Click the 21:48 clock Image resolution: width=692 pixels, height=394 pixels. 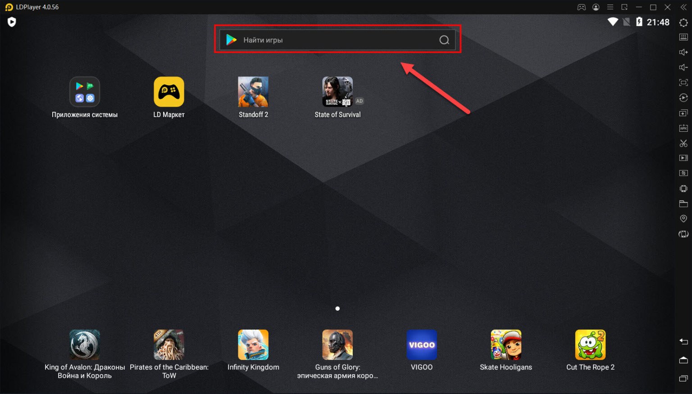click(658, 22)
